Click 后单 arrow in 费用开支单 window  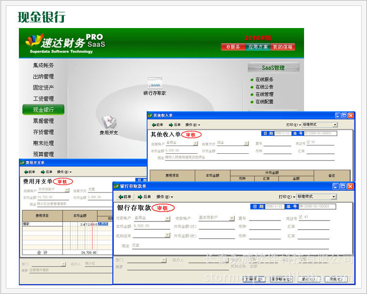(x=46, y=172)
